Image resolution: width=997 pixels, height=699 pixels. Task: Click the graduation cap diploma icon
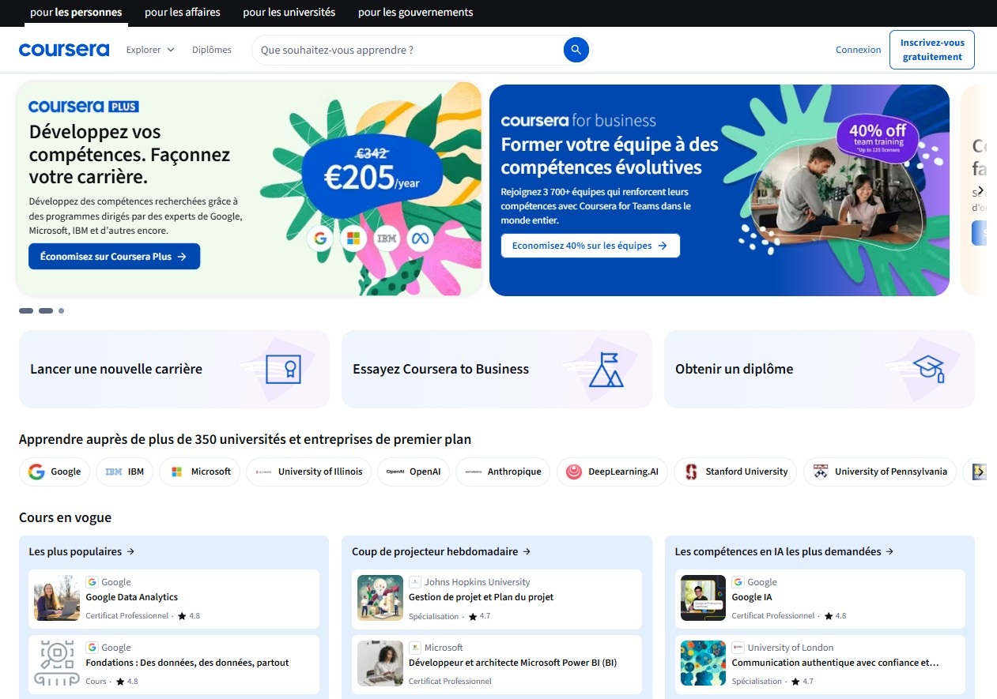click(x=928, y=369)
